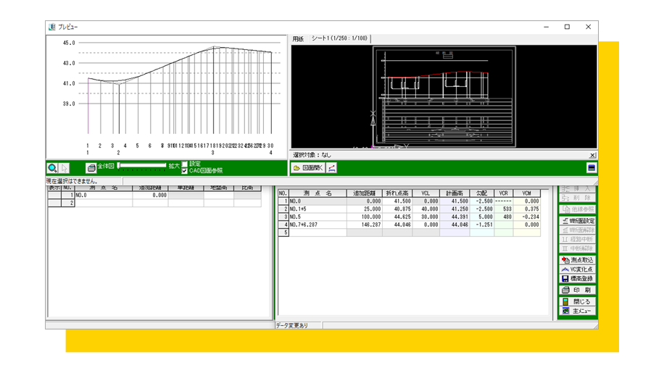This screenshot has height=373, width=664.
Task: Click 0.000 追加距離 in left table
Action: (150, 196)
